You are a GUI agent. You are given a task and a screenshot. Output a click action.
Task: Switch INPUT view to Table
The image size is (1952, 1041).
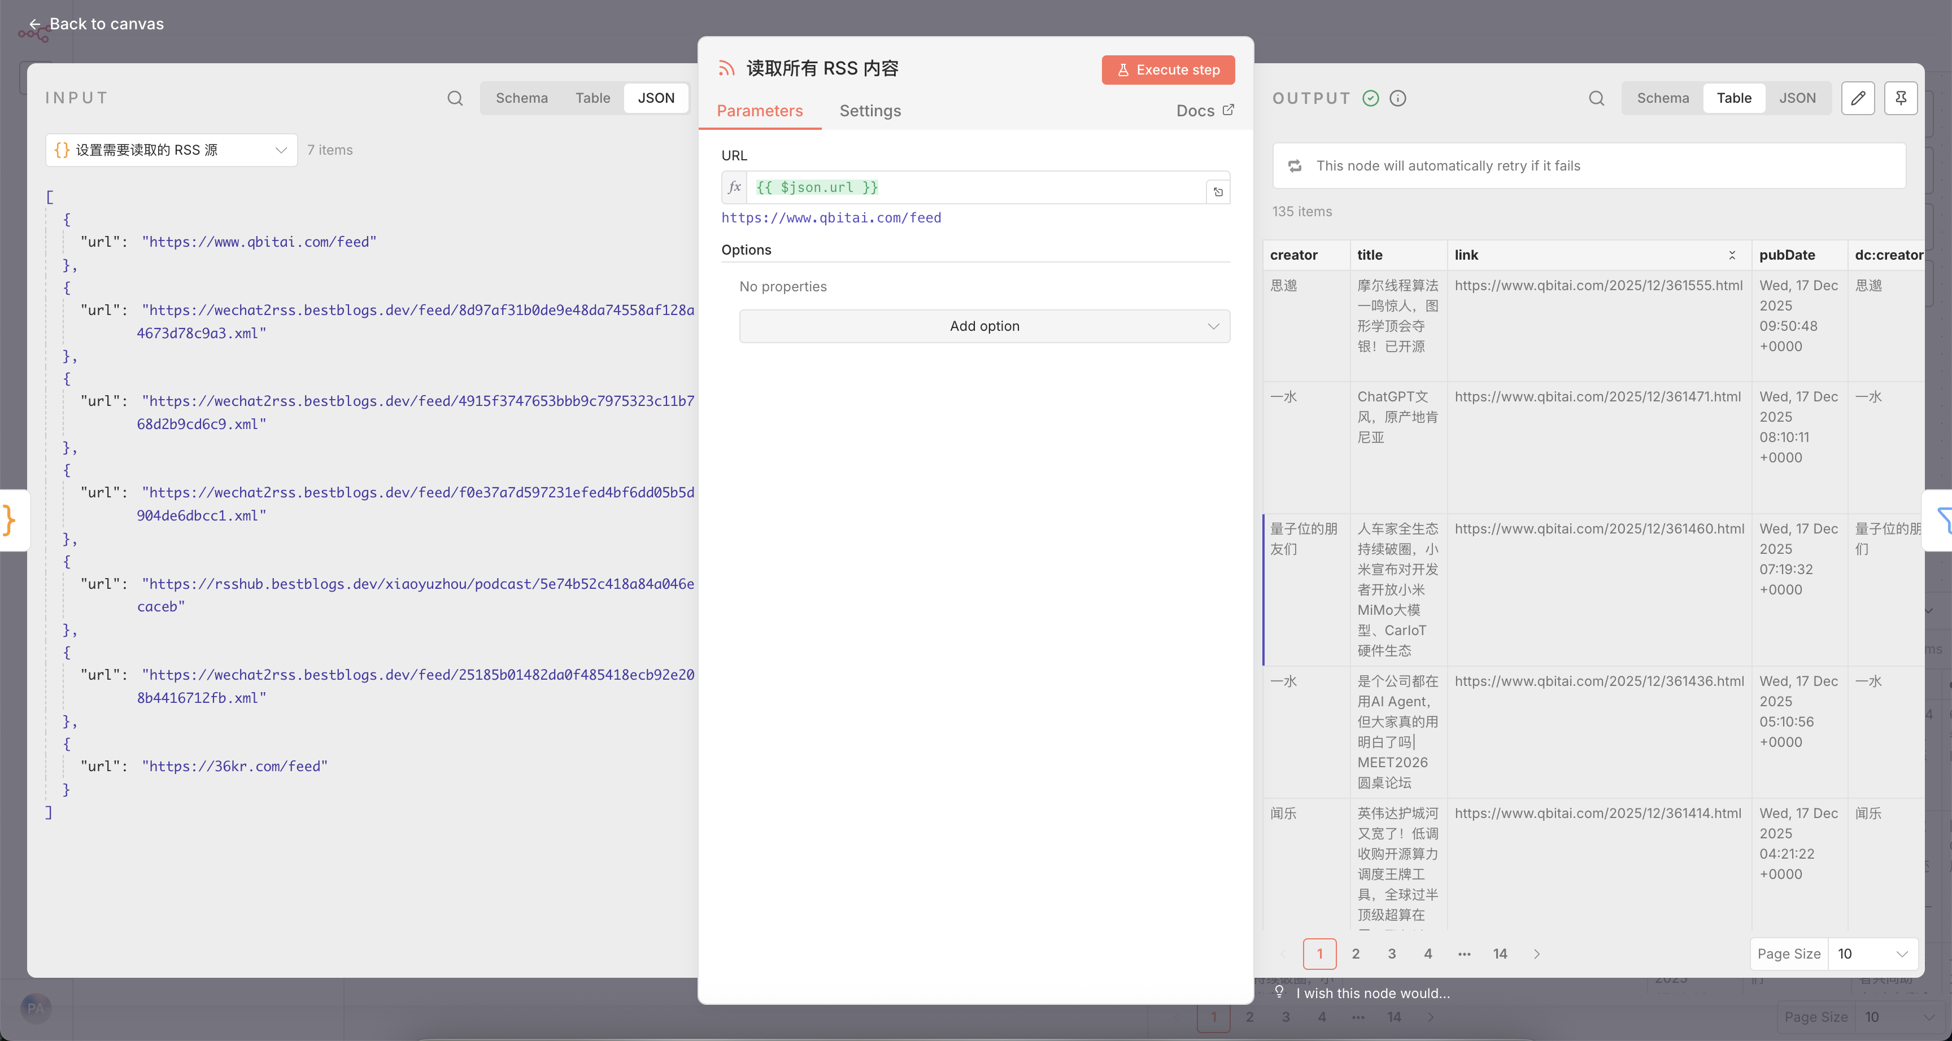[592, 98]
